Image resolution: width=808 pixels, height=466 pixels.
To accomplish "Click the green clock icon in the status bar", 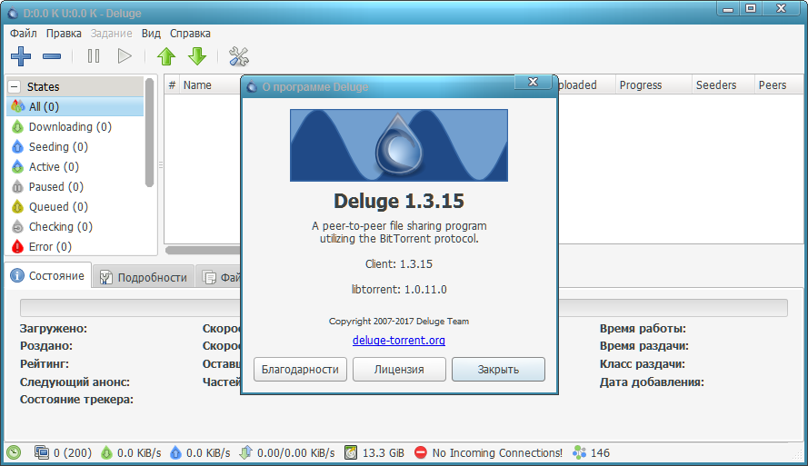I will [x=14, y=453].
